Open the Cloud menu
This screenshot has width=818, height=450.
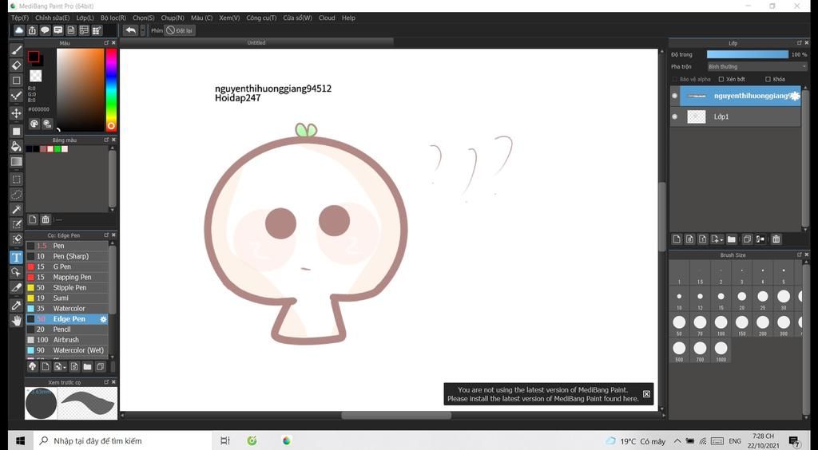[327, 18]
